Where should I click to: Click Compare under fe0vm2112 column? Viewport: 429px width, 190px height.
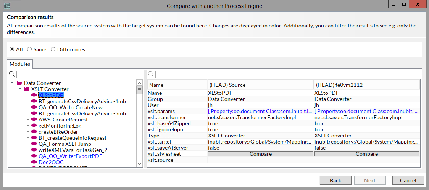[367, 154]
